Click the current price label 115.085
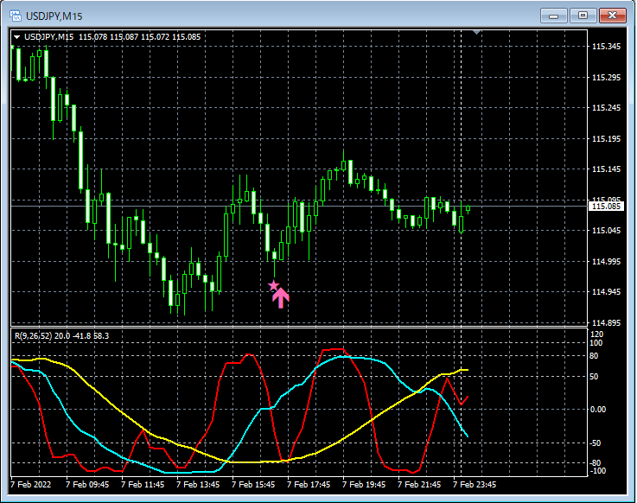The width and height of the screenshot is (637, 503). point(606,207)
